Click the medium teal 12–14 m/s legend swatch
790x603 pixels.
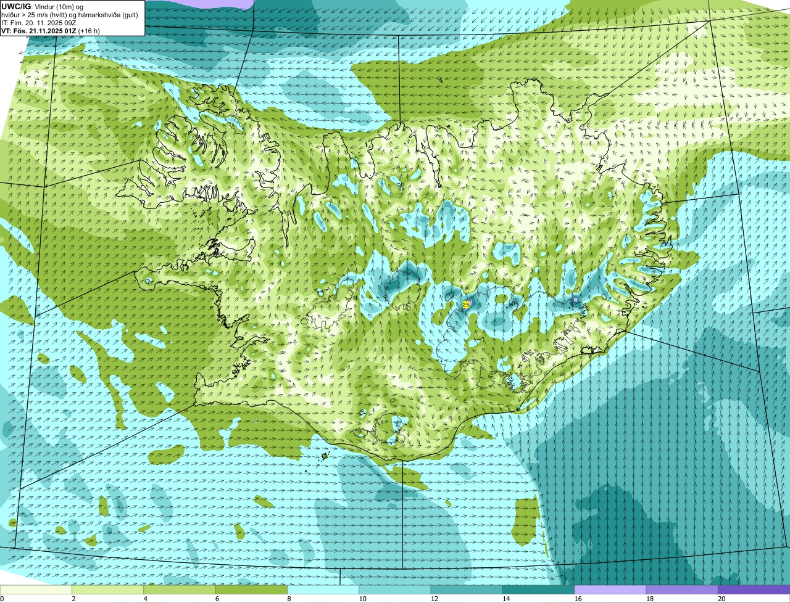467,589
